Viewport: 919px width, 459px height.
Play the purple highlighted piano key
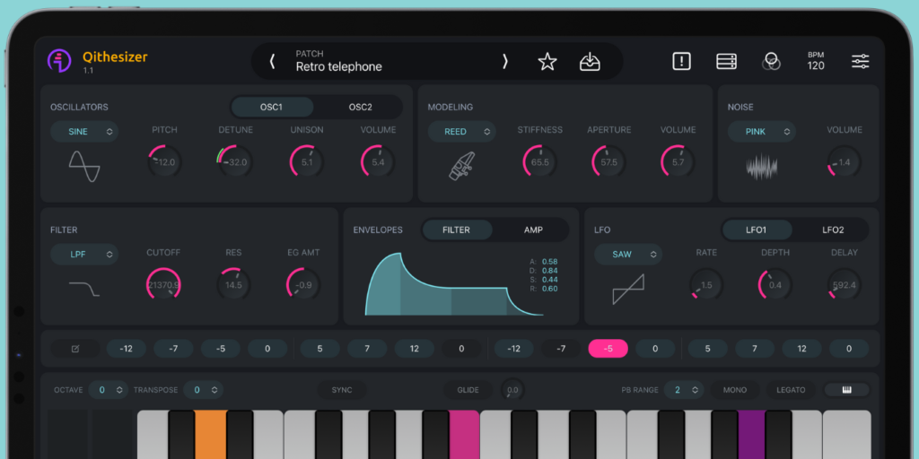[752, 435]
